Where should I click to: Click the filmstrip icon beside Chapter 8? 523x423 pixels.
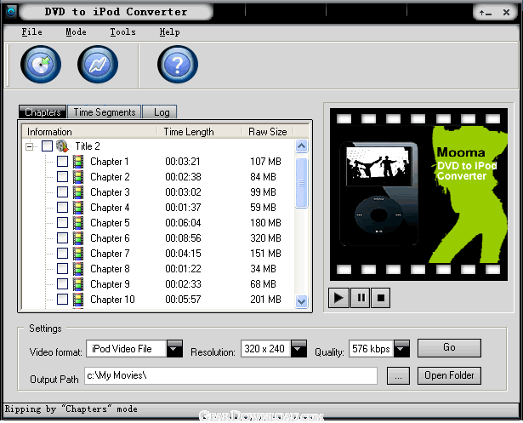click(78, 269)
